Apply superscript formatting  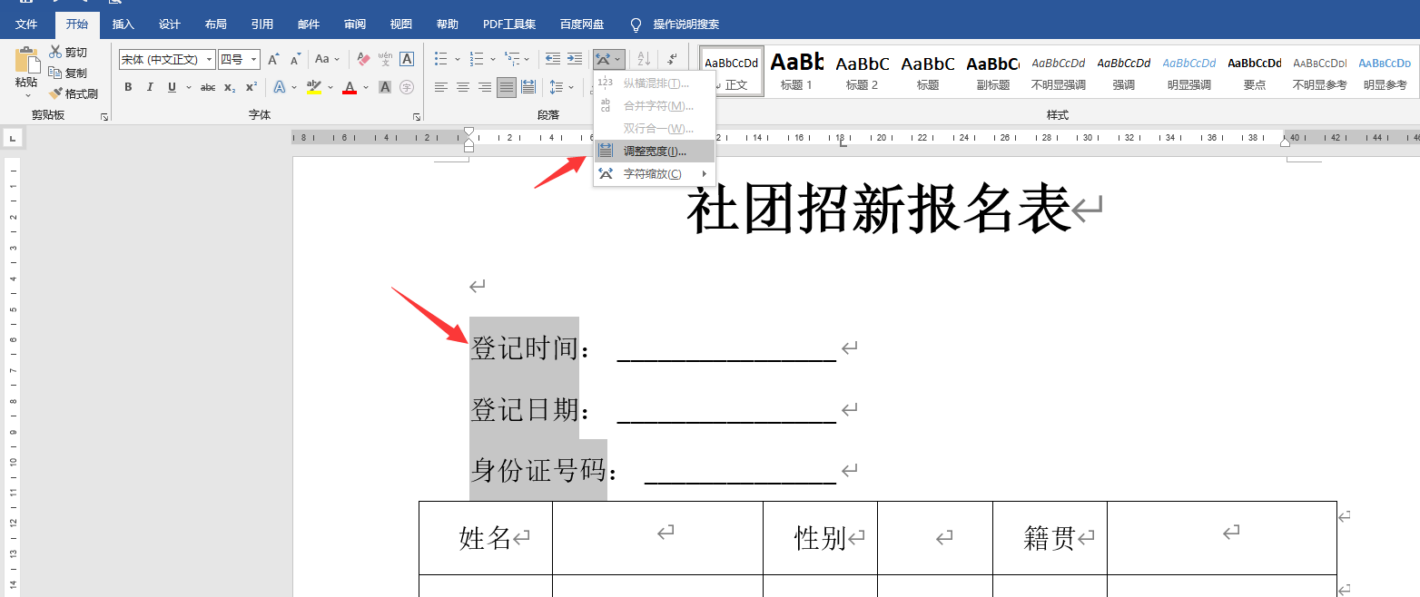click(250, 87)
